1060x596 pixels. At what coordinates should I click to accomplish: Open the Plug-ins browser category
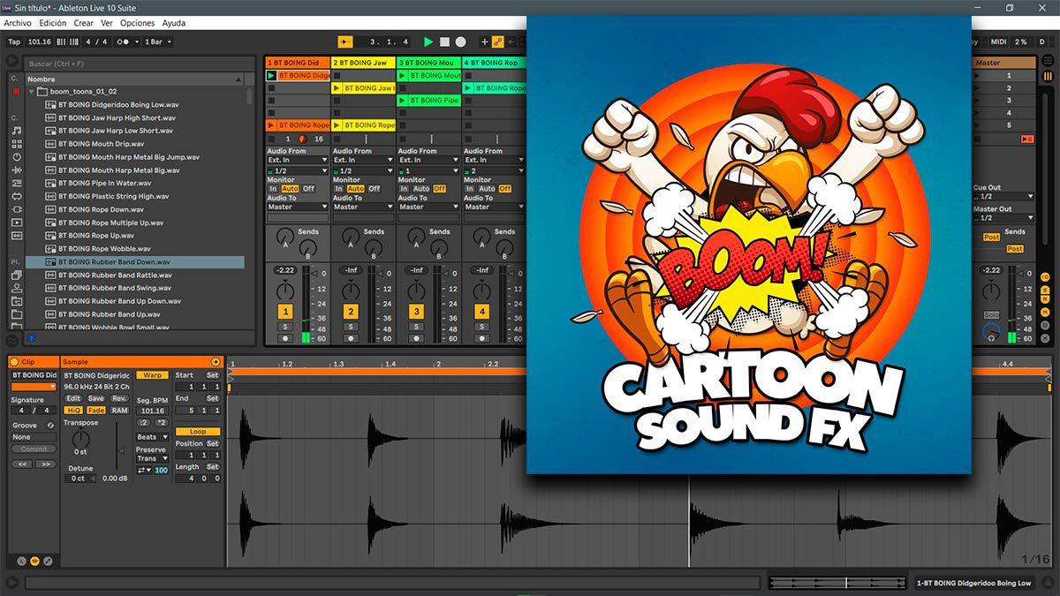tap(17, 209)
